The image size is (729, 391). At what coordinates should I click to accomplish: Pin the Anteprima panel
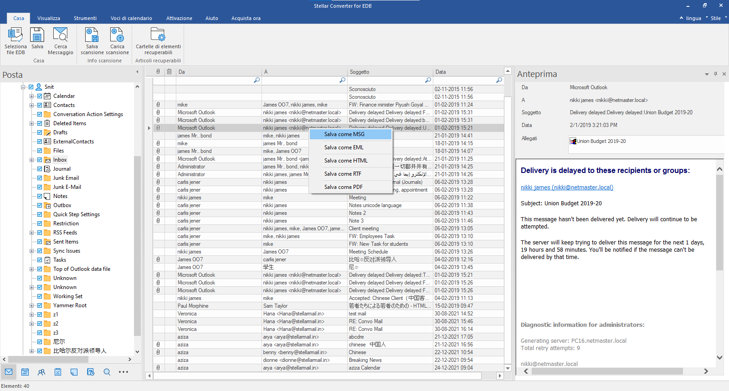click(x=715, y=74)
